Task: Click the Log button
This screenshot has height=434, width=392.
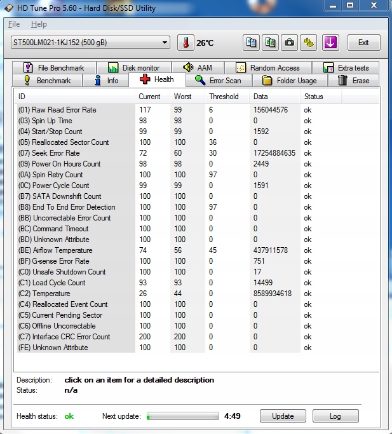Action: click(335, 416)
